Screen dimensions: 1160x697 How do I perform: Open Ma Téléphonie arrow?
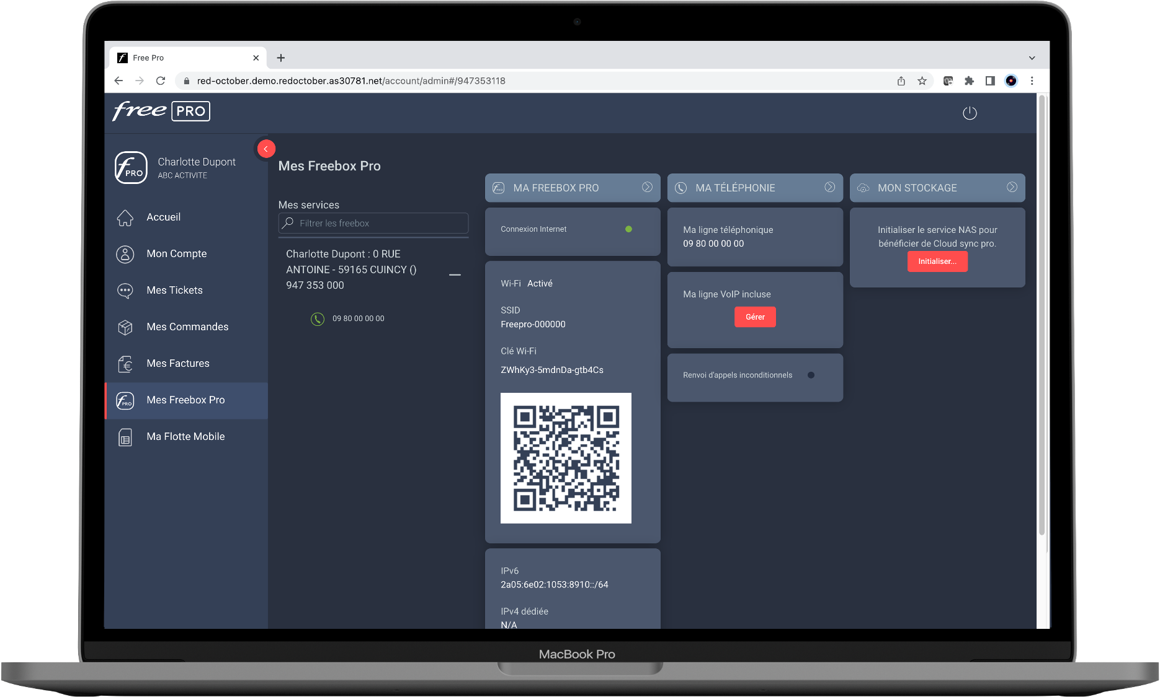pos(829,187)
